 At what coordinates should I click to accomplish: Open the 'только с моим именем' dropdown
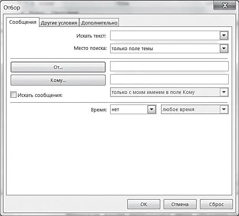(x=169, y=92)
